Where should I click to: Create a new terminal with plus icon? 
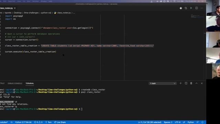pyautogui.click(x=180, y=83)
